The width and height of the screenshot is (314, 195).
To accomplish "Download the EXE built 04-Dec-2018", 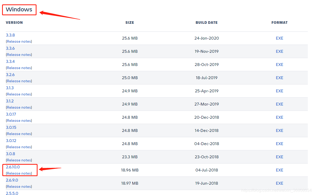I will click(280, 144).
